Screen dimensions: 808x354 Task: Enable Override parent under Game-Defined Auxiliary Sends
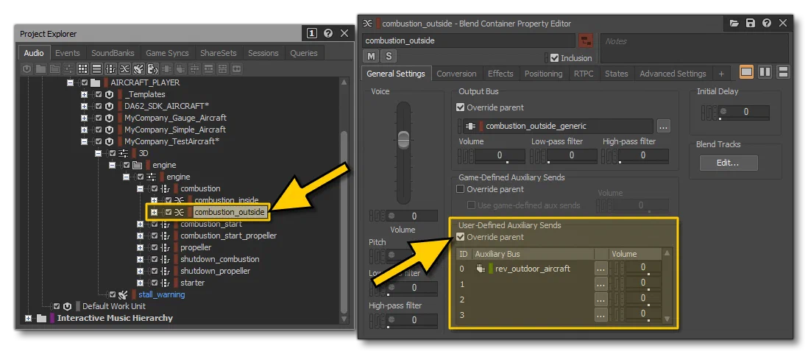pyautogui.click(x=461, y=189)
